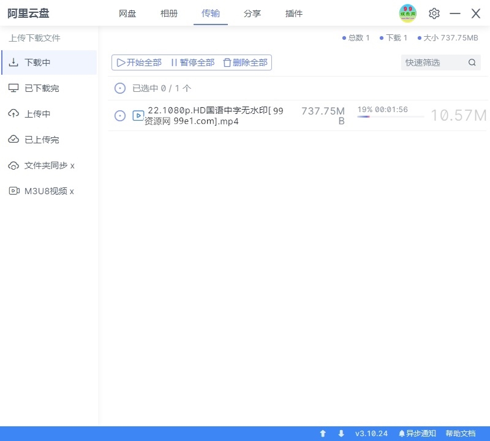Click the 10.57M download speed
490x441 pixels.
(x=459, y=115)
